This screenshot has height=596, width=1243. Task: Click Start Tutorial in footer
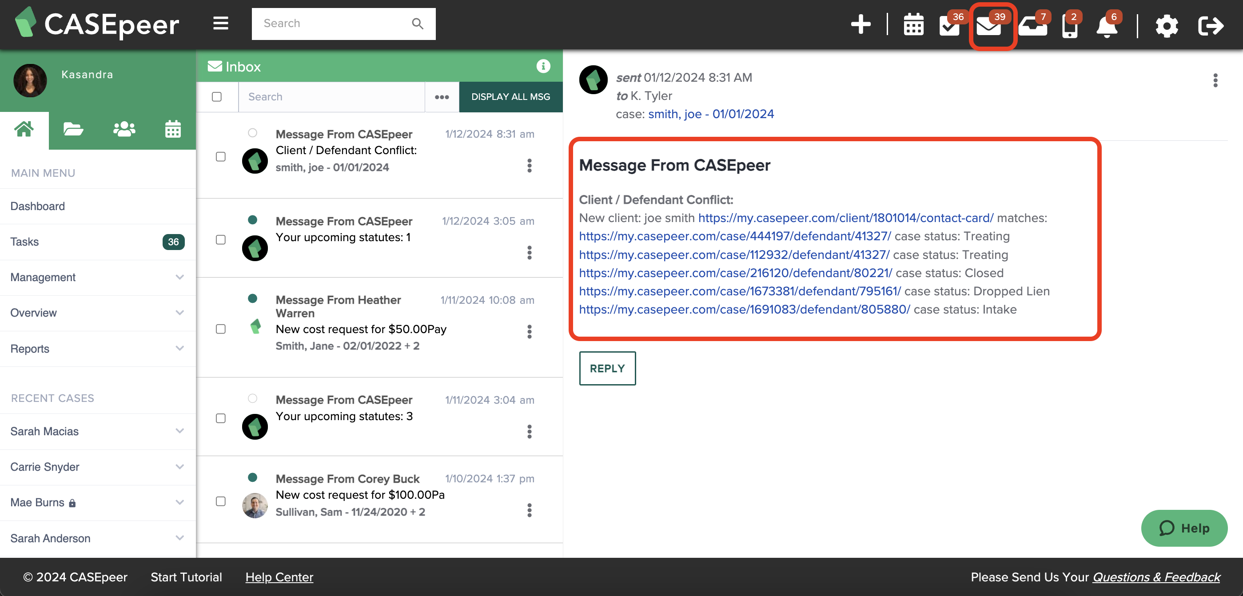[186, 577]
